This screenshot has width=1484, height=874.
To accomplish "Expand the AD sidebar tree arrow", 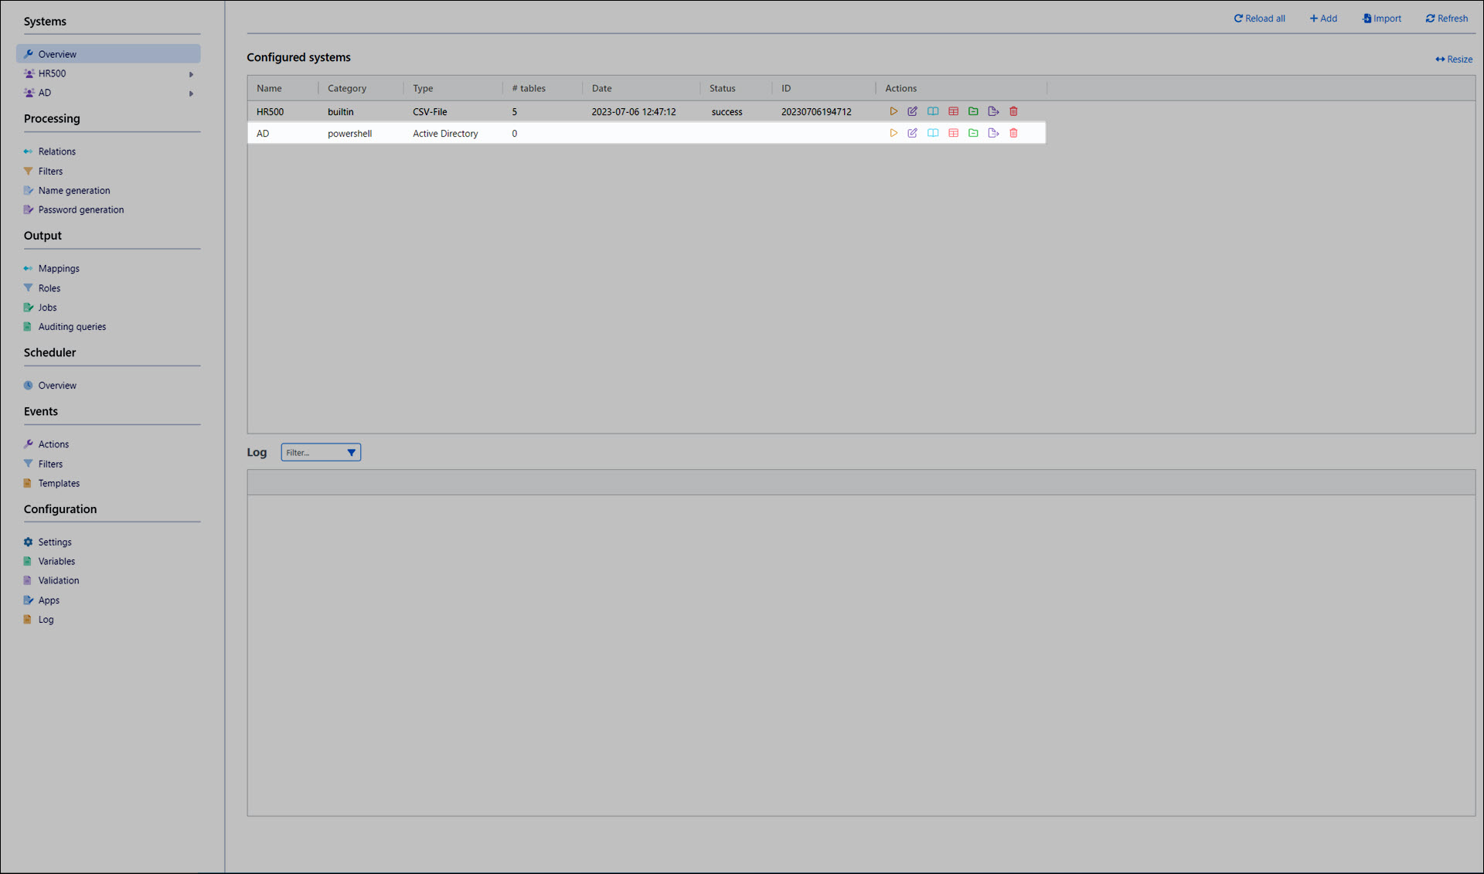I will tap(191, 94).
